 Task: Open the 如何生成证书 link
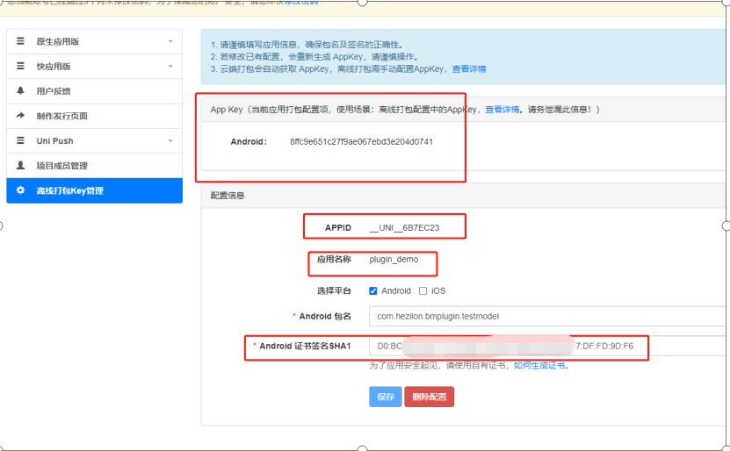point(539,365)
